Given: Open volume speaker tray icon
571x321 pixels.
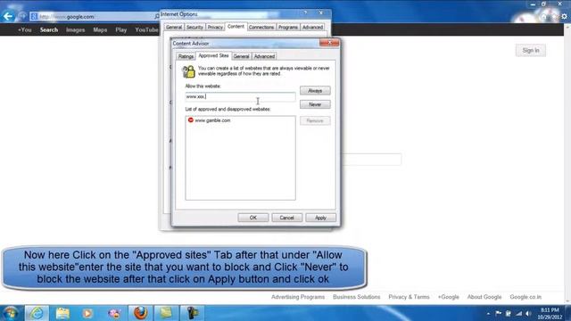Looking at the screenshot, I should point(528,313).
